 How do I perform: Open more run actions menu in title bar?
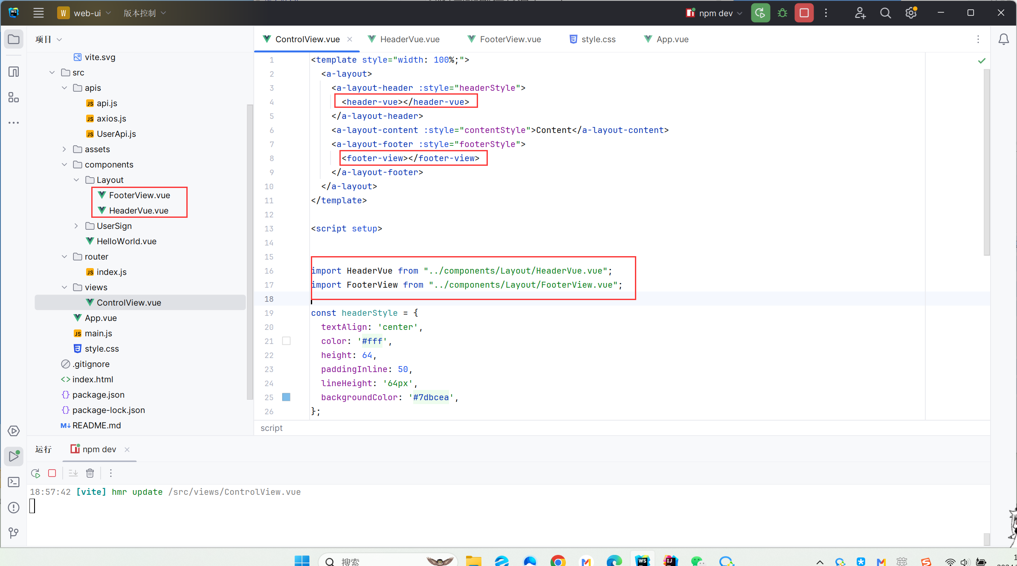826,13
